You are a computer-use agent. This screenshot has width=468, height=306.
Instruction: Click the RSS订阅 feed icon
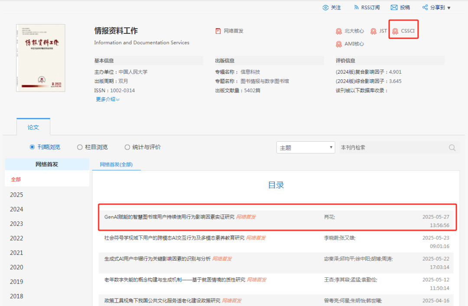tap(356, 7)
